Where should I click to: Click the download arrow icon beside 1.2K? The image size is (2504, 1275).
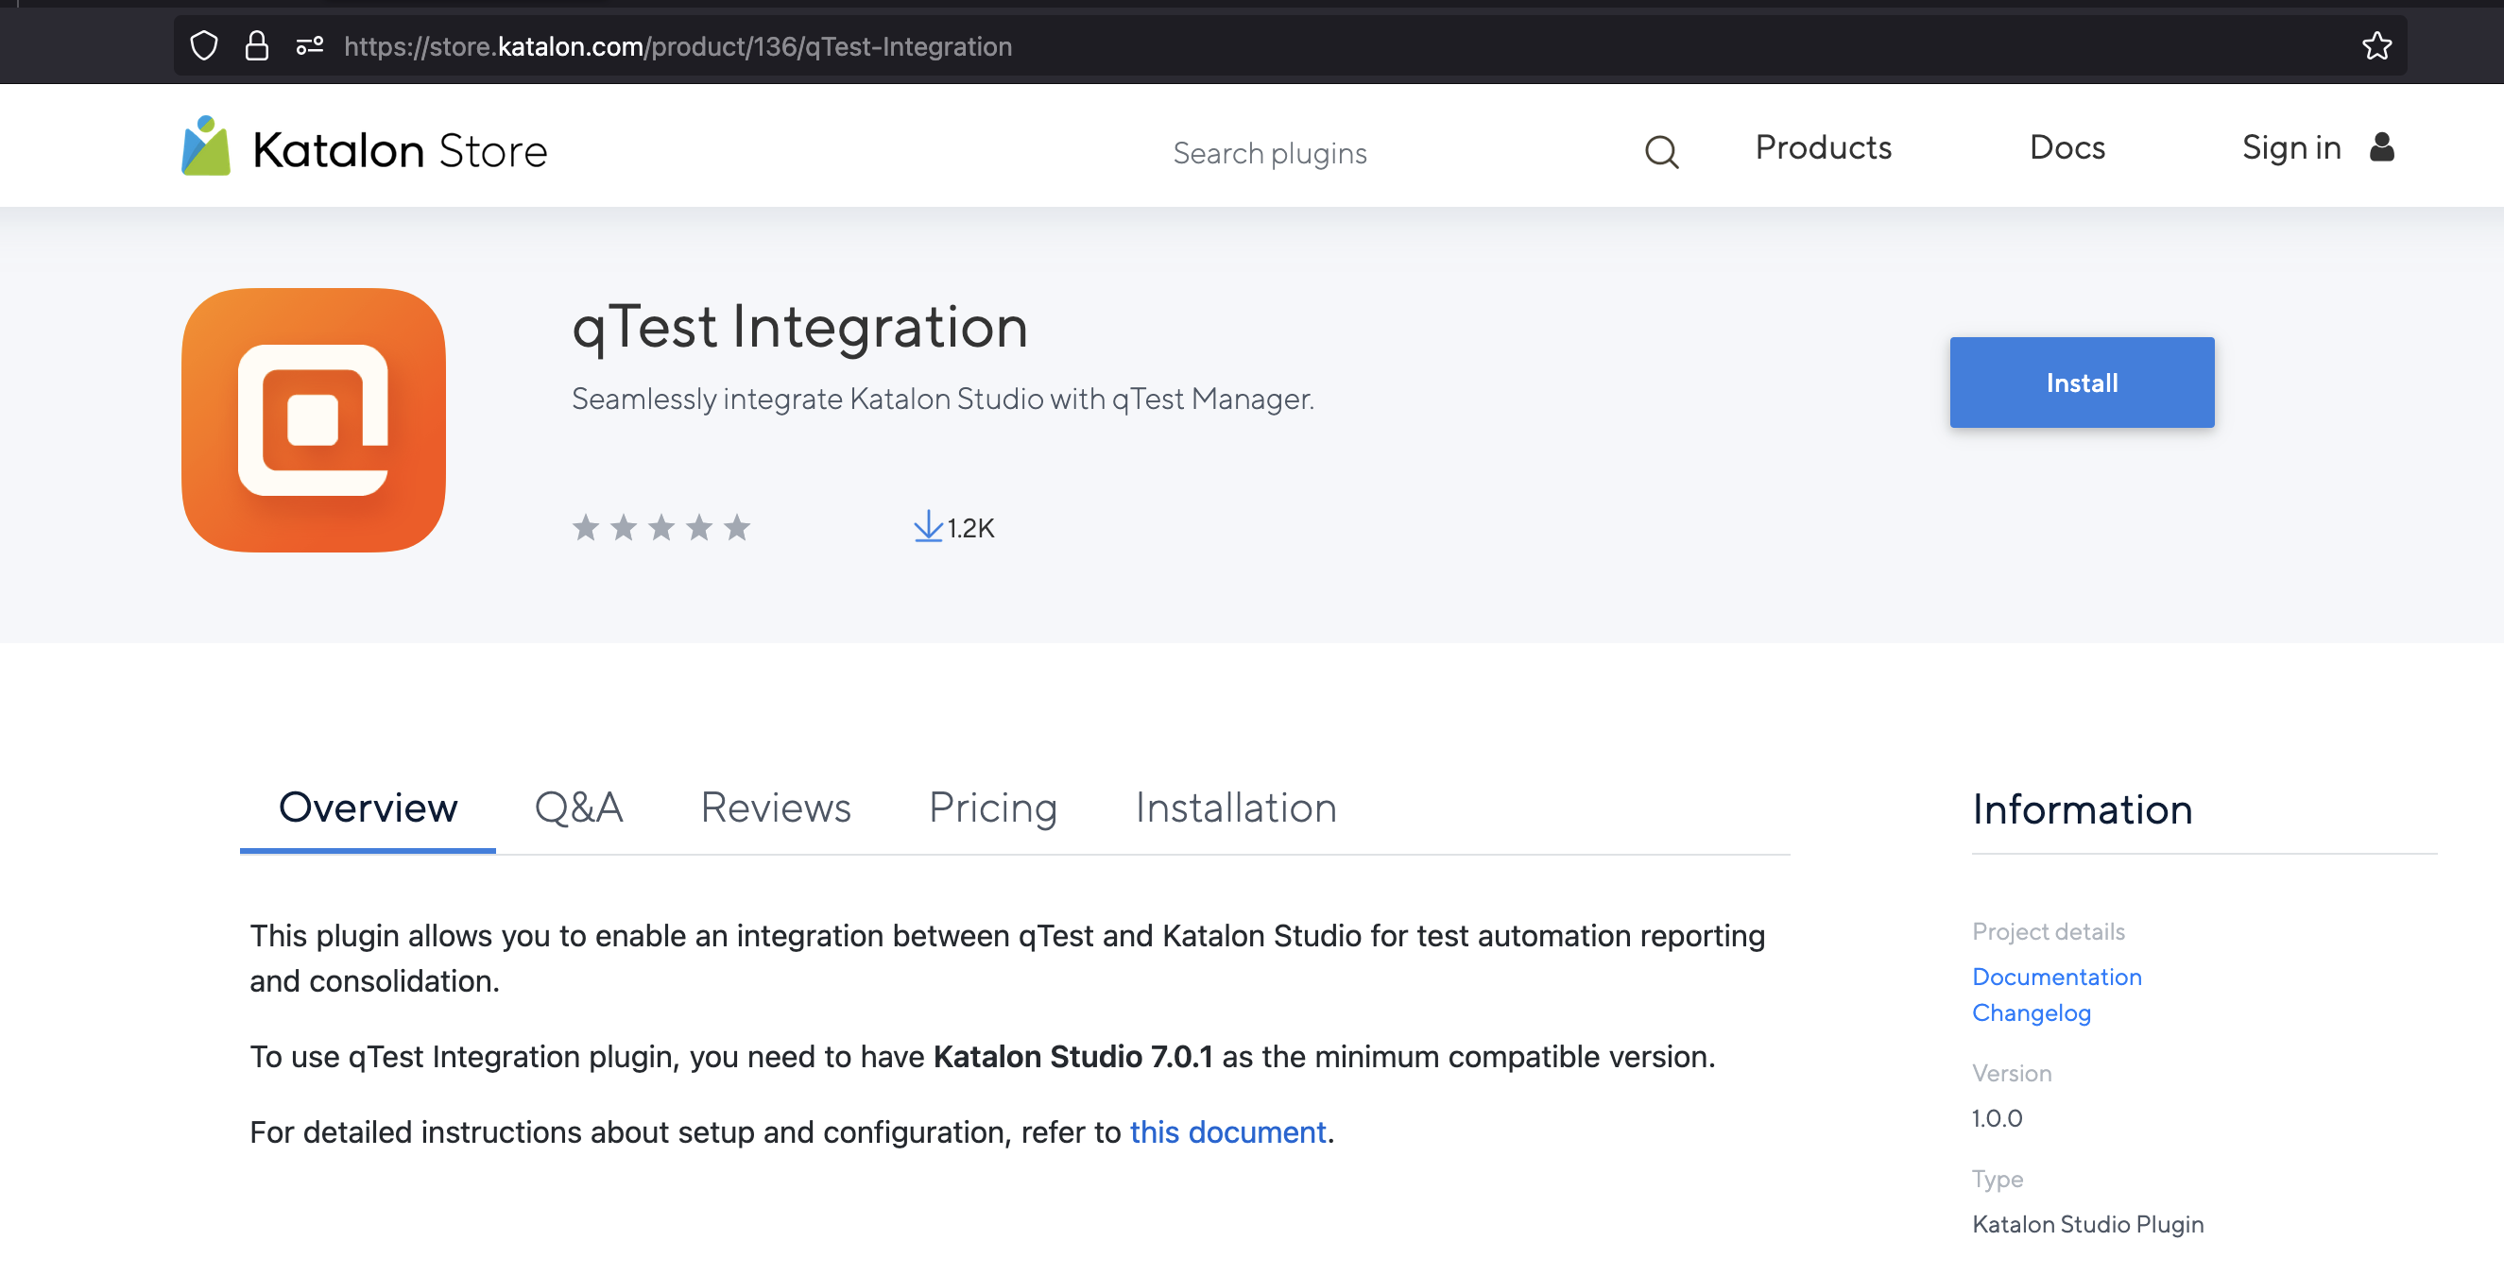tap(927, 527)
